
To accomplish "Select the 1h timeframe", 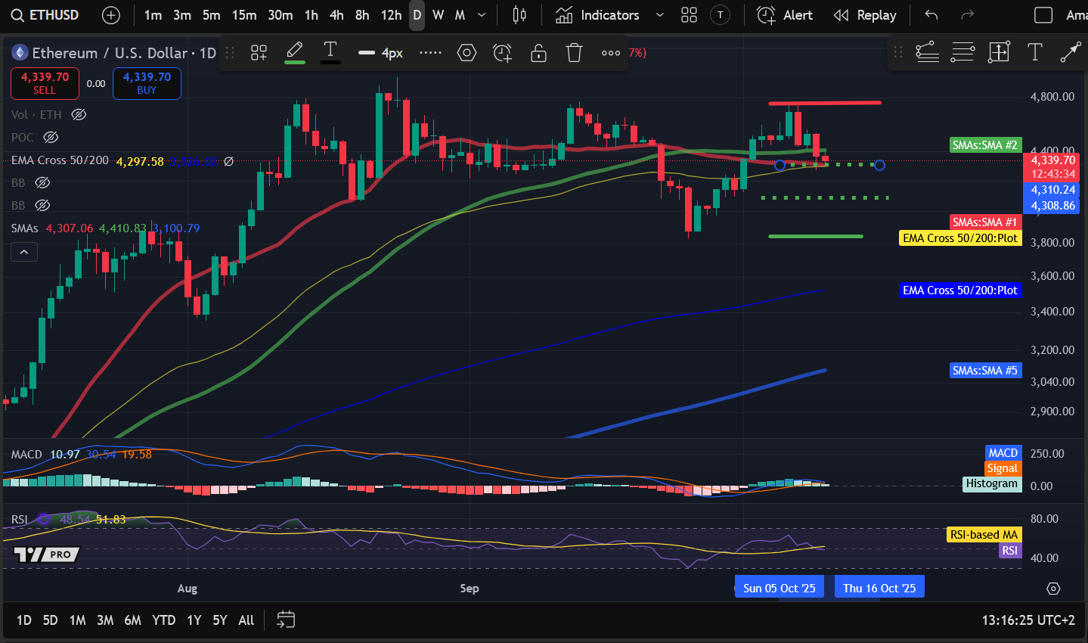I will coord(311,15).
